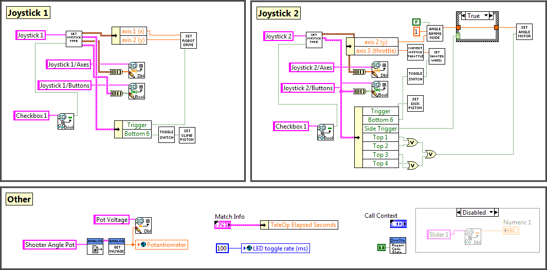Go to previous case on True selector
This screenshot has width=547, height=270.
click(x=462, y=16)
